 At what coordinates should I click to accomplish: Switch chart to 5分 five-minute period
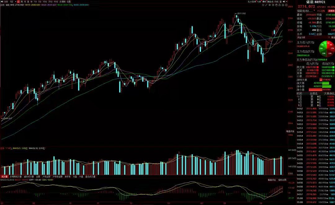[x=40, y=2]
